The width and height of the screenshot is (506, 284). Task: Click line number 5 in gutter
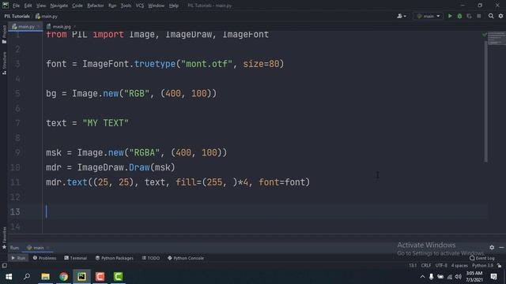coord(17,94)
